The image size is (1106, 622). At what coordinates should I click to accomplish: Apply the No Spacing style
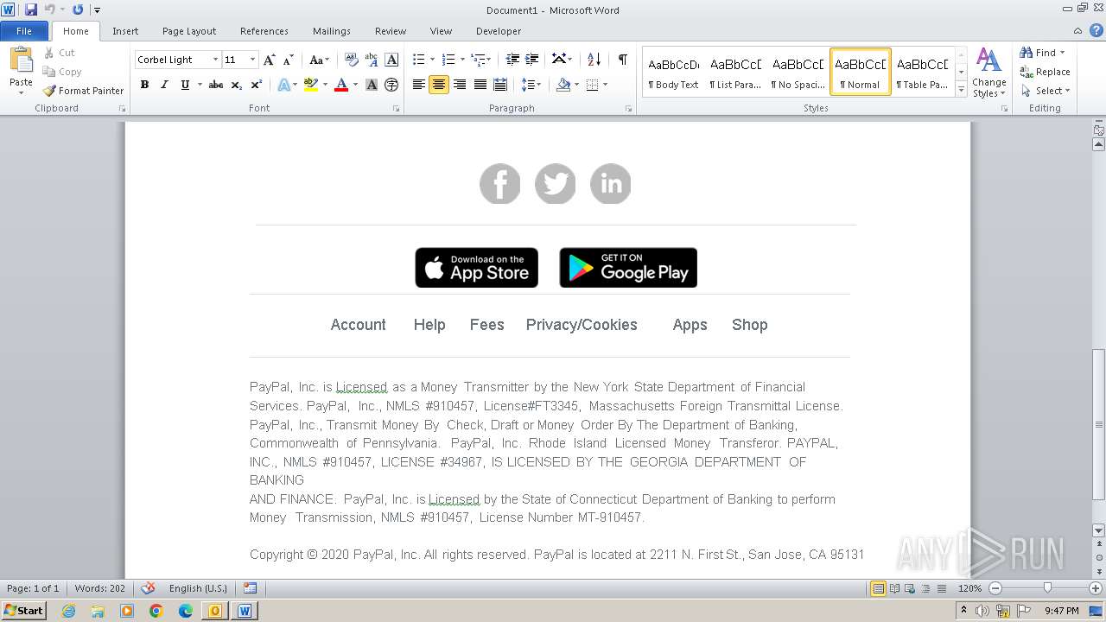coord(798,72)
